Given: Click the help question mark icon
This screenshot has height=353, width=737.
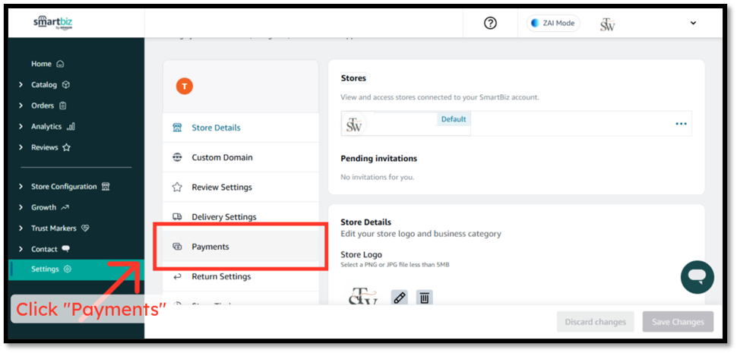Looking at the screenshot, I should [x=490, y=23].
